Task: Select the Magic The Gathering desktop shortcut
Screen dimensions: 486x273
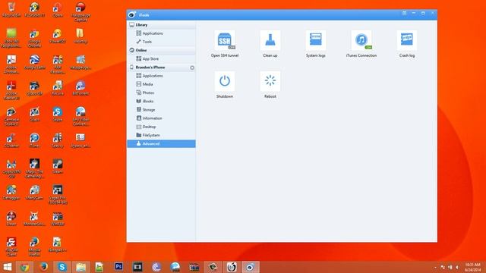Action: click(34, 168)
